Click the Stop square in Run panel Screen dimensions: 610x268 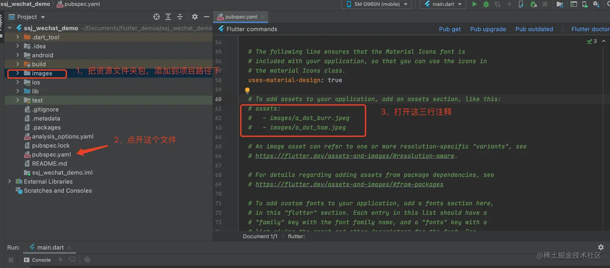pos(11,260)
